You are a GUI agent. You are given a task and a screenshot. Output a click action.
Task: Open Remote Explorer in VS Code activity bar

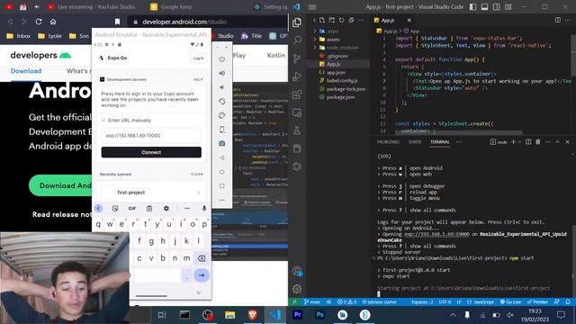tap(297, 112)
